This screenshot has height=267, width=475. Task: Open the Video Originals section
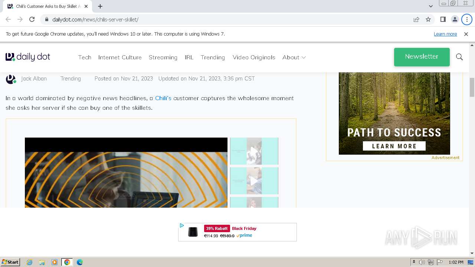tap(254, 57)
